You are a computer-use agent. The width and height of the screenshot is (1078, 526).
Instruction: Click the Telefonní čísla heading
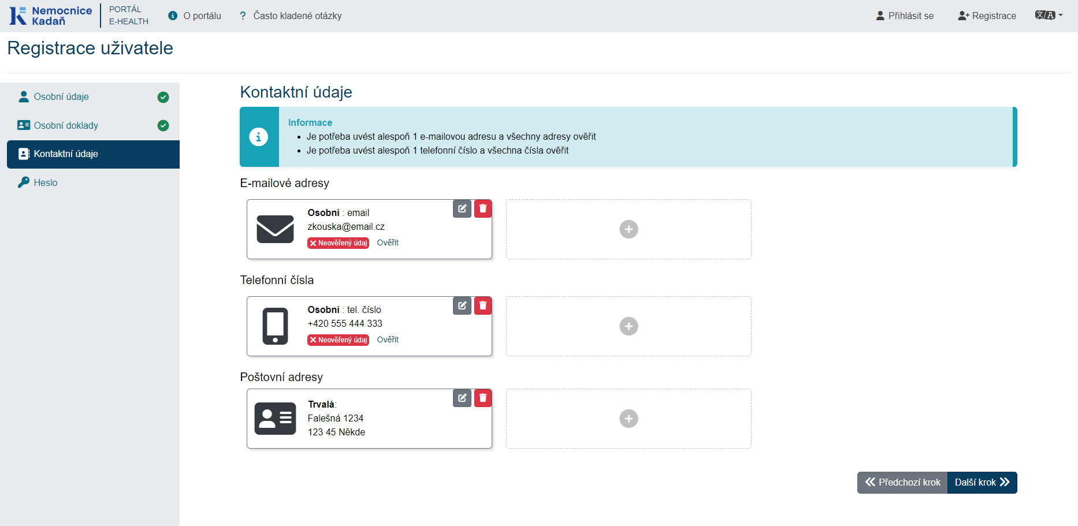277,280
